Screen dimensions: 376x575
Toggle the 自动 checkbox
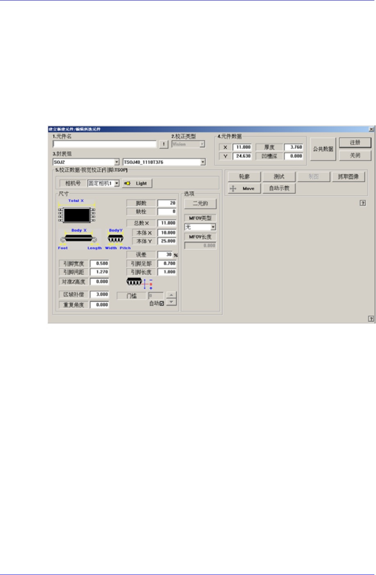click(x=162, y=303)
